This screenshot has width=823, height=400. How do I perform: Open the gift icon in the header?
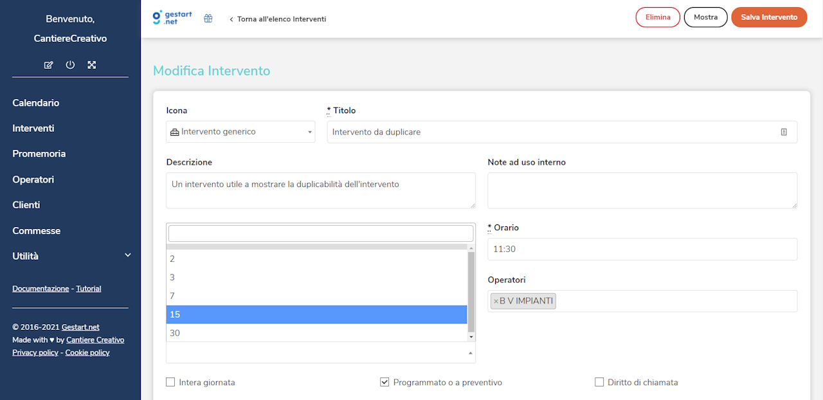tap(208, 18)
